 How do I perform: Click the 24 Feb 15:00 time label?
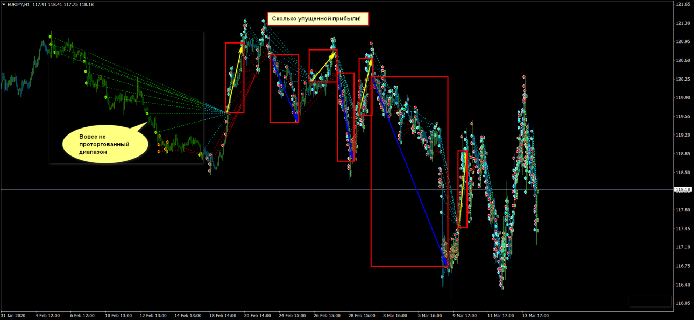pyautogui.click(x=292, y=316)
